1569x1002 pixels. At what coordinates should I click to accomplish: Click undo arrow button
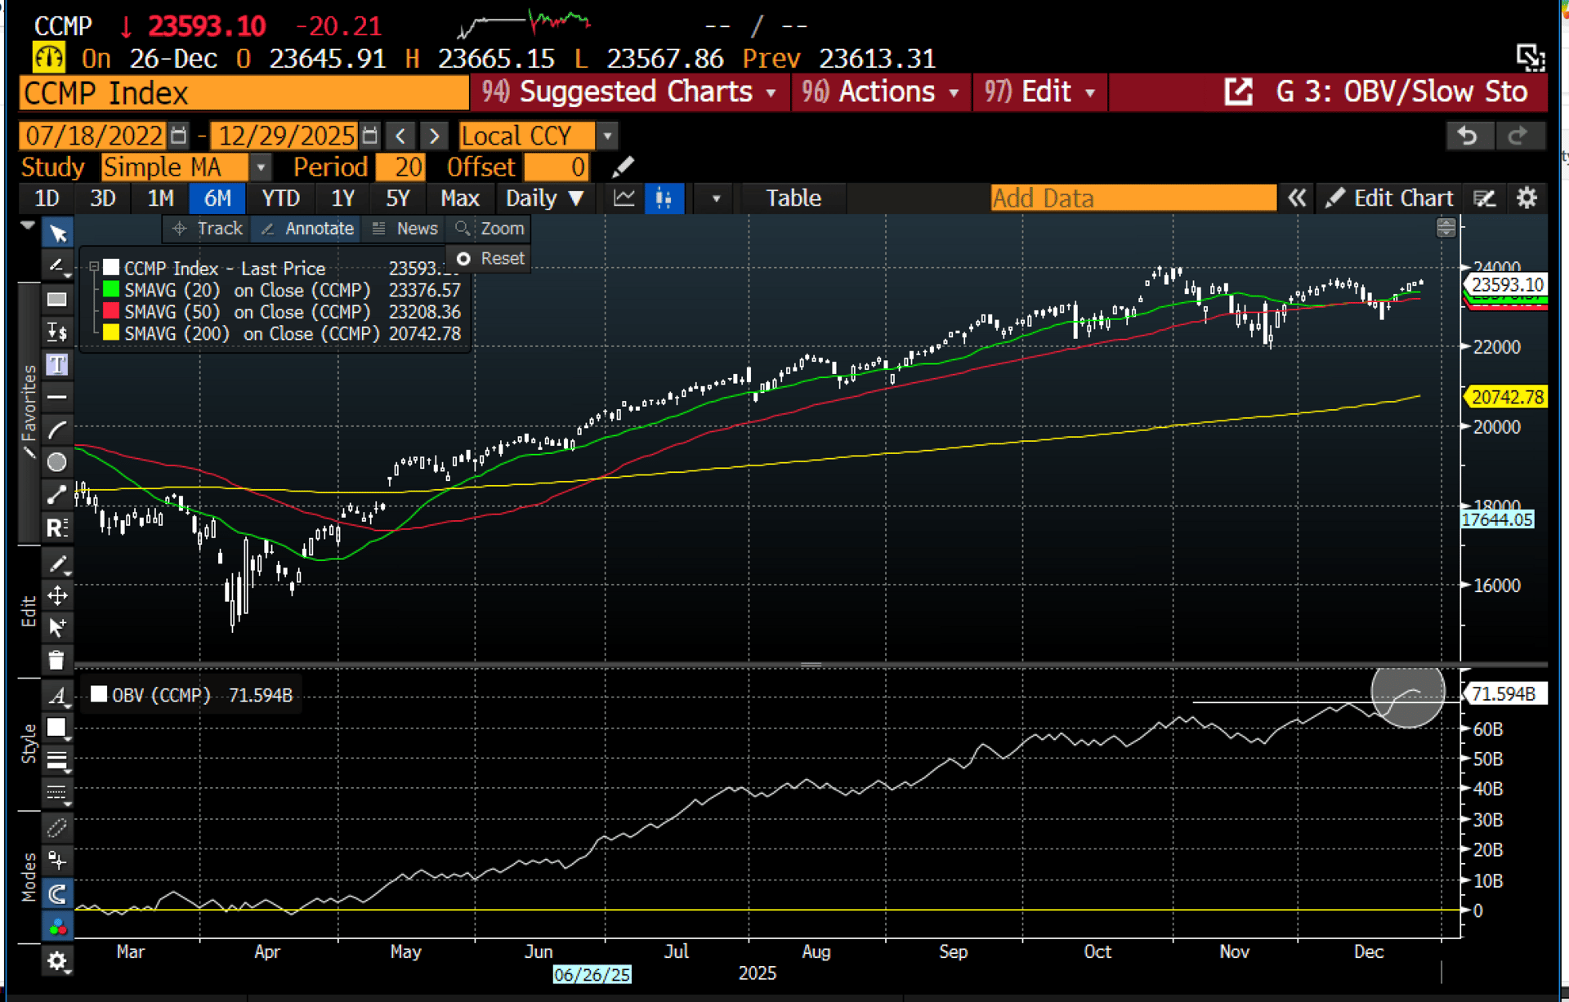pyautogui.click(x=1468, y=136)
